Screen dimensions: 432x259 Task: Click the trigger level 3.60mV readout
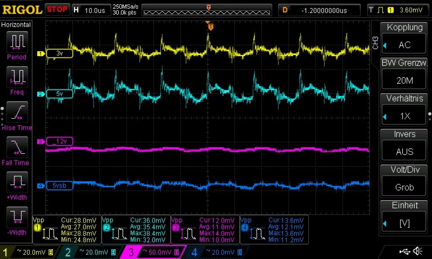click(x=411, y=10)
